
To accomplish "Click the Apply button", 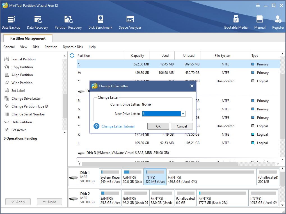I will click(x=18, y=202).
